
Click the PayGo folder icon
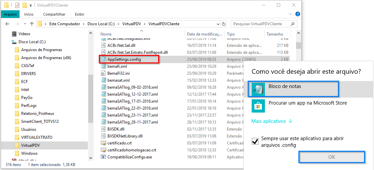coord(17,97)
